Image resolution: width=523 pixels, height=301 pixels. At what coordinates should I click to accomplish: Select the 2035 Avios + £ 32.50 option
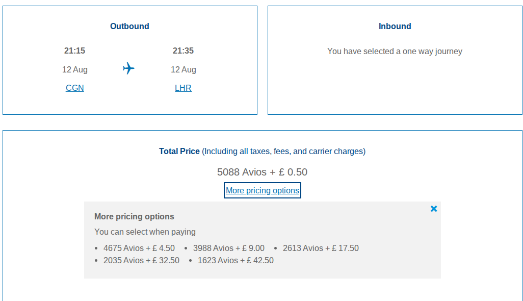pyautogui.click(x=141, y=260)
